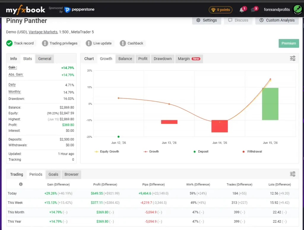Select the Balance chart tab

125,59
